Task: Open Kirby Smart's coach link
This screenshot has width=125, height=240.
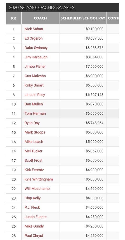Action: (x=34, y=85)
